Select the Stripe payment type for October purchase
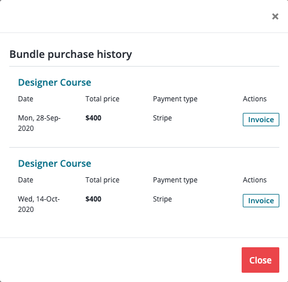 click(x=162, y=199)
